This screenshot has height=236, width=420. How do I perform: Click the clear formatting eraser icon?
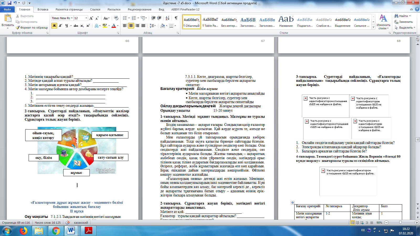point(116,18)
